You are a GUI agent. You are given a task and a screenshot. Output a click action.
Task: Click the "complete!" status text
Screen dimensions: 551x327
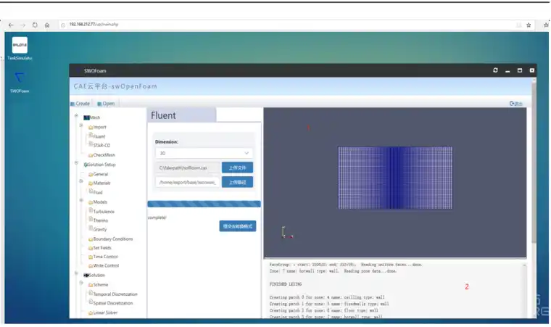[157, 218]
